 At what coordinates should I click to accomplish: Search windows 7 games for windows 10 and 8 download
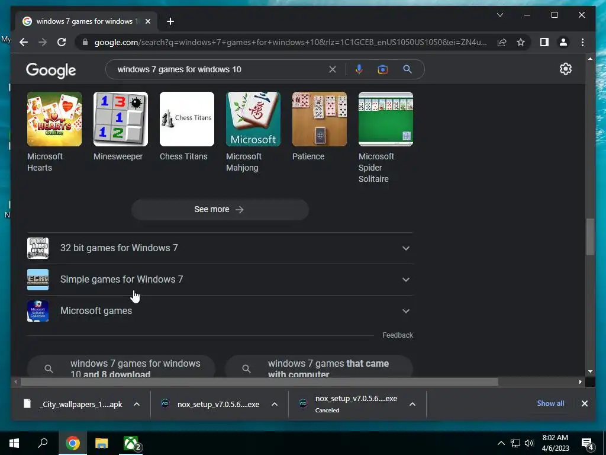click(121, 366)
